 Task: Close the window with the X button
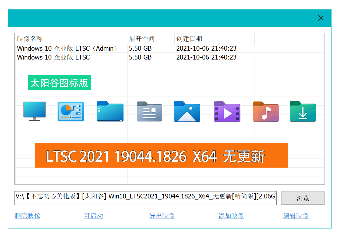[321, 18]
